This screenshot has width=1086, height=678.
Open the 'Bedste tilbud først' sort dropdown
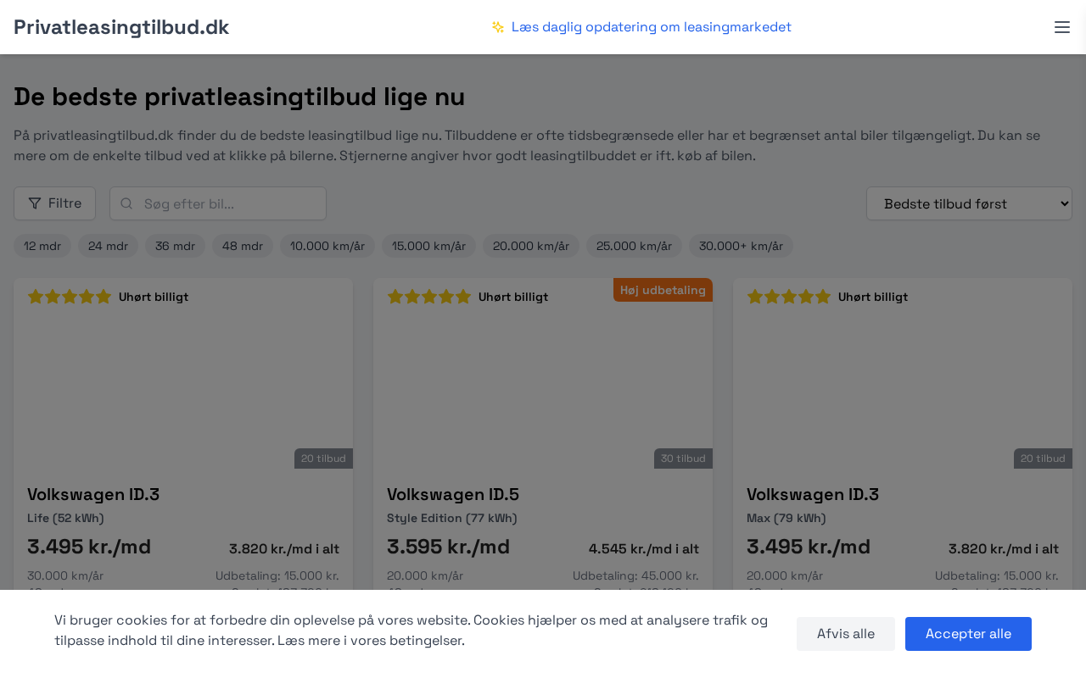pyautogui.click(x=969, y=203)
